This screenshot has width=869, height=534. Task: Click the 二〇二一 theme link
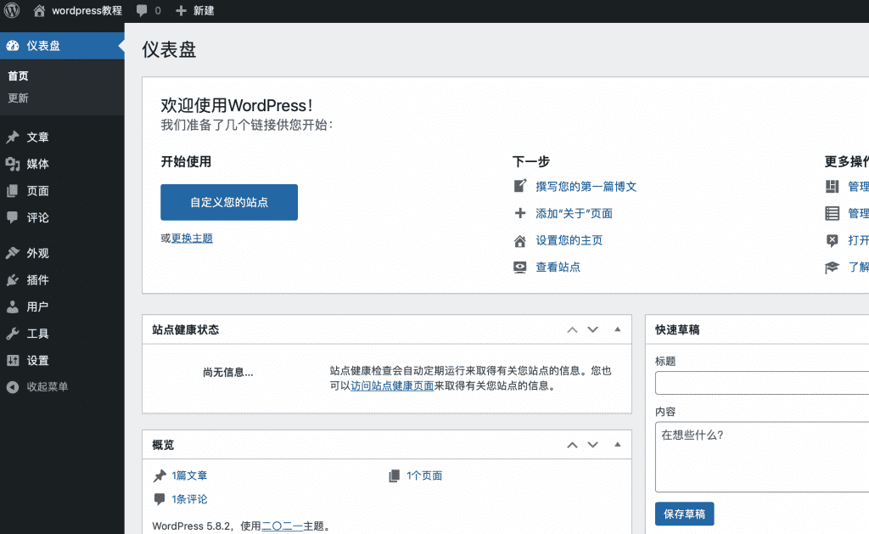pos(282,526)
